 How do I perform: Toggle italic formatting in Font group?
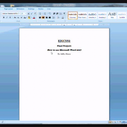pos(7,18)
